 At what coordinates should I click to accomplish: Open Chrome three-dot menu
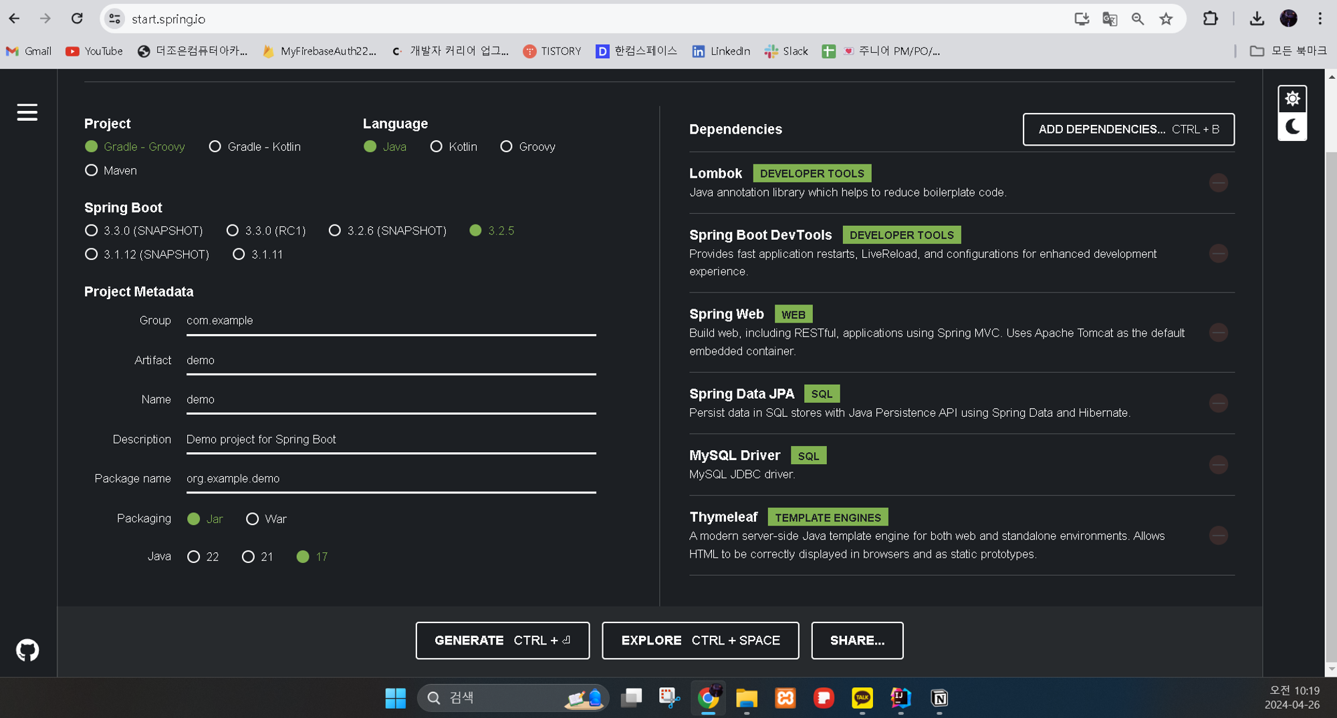click(x=1320, y=19)
